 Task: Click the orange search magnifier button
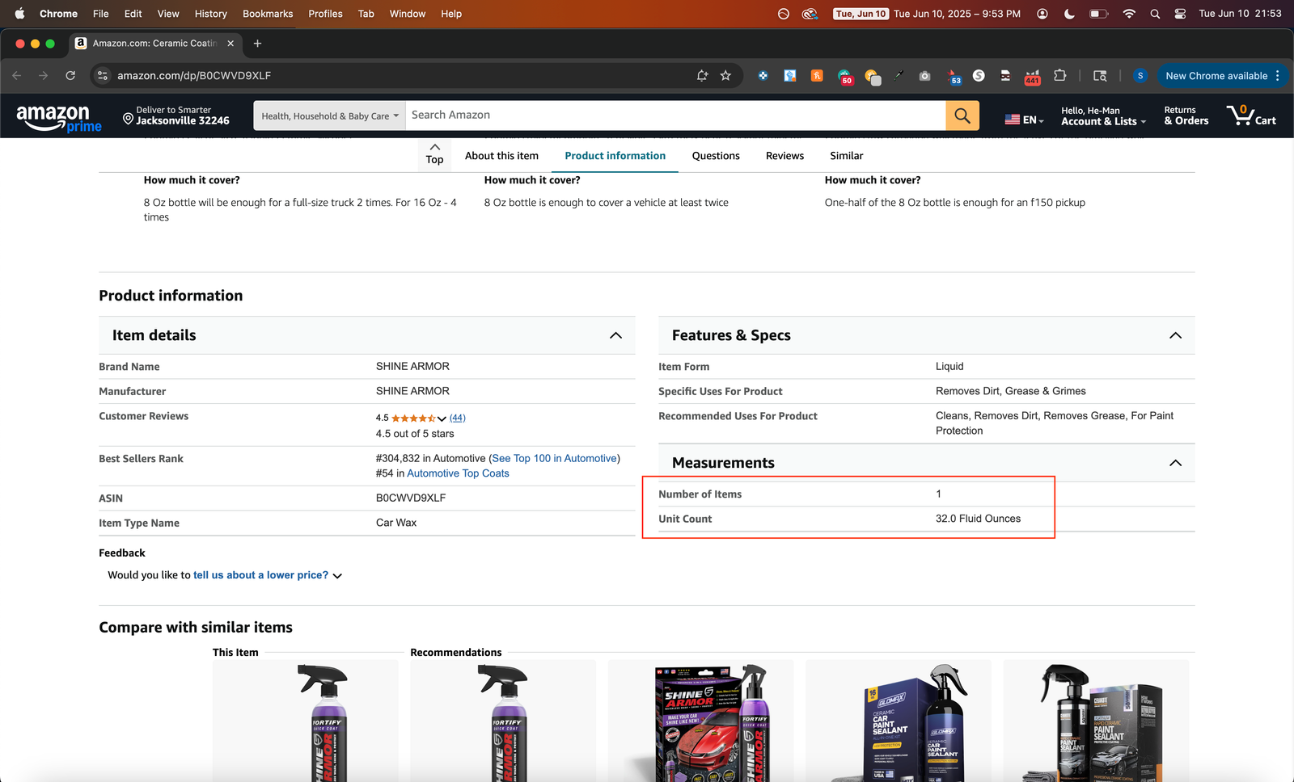(962, 116)
